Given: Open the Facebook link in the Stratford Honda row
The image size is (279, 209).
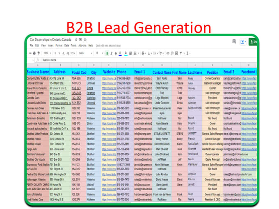Looking at the screenshot, I should pyautogui.click(x=249, y=139).
